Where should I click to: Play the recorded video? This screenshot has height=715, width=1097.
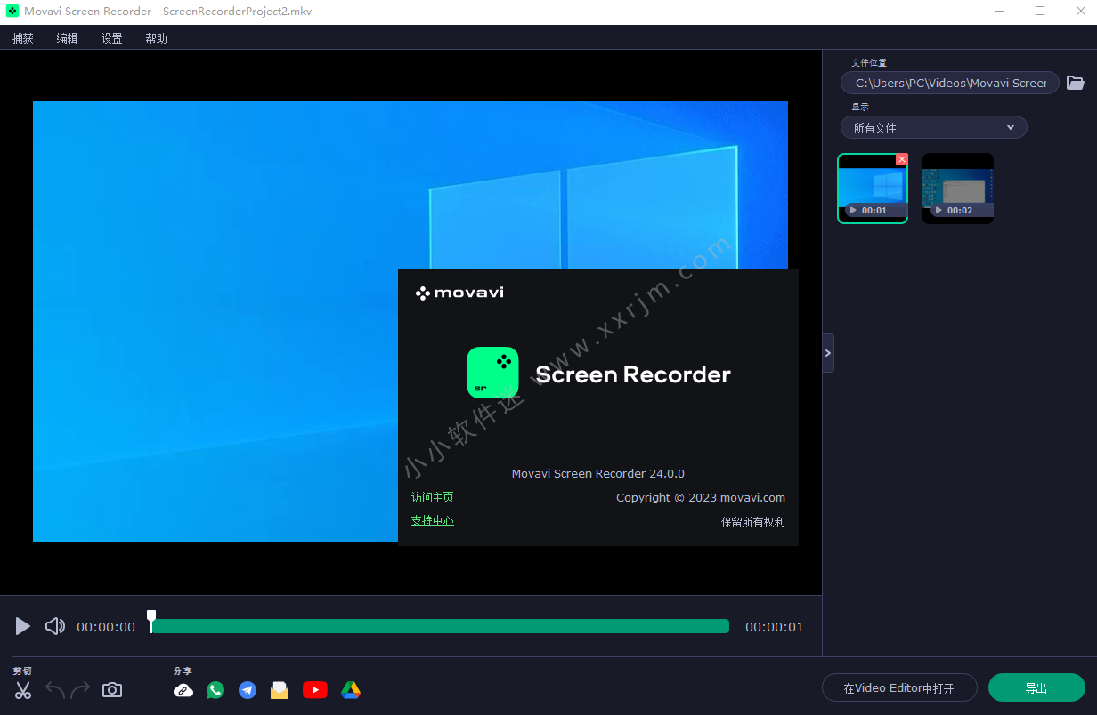tap(23, 626)
